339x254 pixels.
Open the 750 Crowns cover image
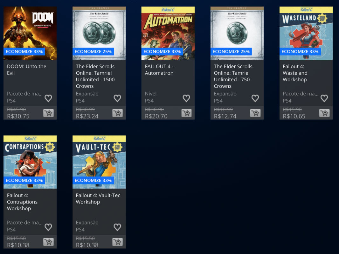coord(237,33)
